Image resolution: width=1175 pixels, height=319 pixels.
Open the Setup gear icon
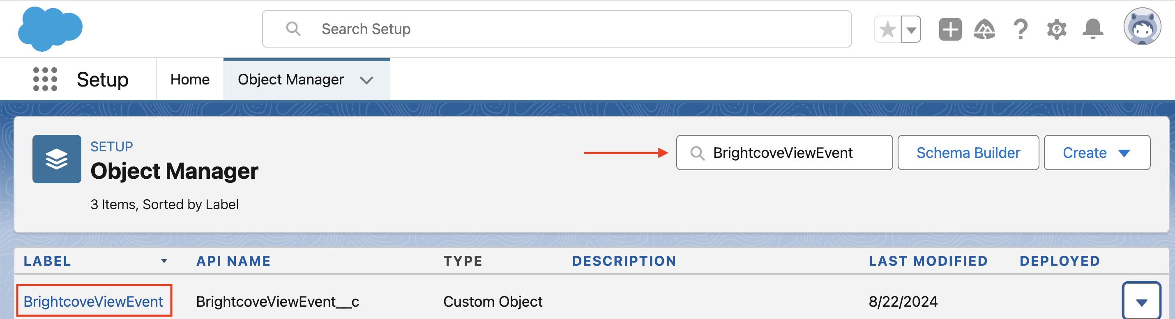tap(1057, 29)
